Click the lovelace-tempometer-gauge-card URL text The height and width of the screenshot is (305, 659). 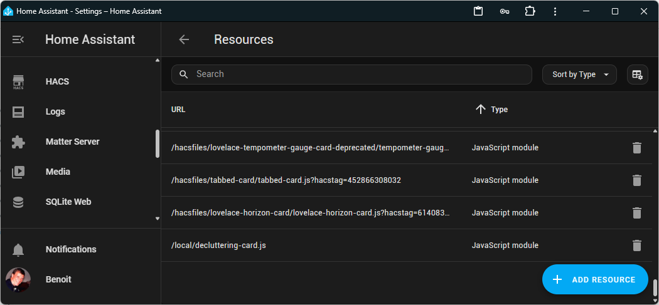(x=311, y=148)
